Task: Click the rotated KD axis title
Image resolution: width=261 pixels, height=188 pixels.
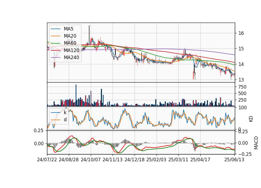Action: (251, 119)
